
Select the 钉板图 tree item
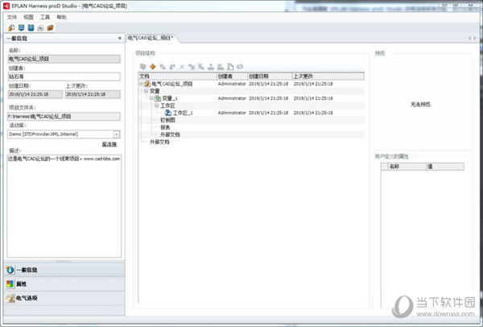[x=167, y=120]
